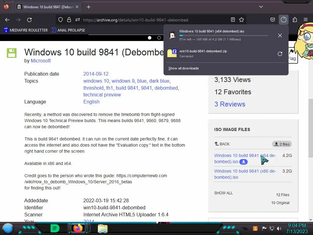Image resolution: width=313 pixels, height=235 pixels.
Task: Open the build 9841 topic link
Action: pyautogui.click(x=127, y=88)
